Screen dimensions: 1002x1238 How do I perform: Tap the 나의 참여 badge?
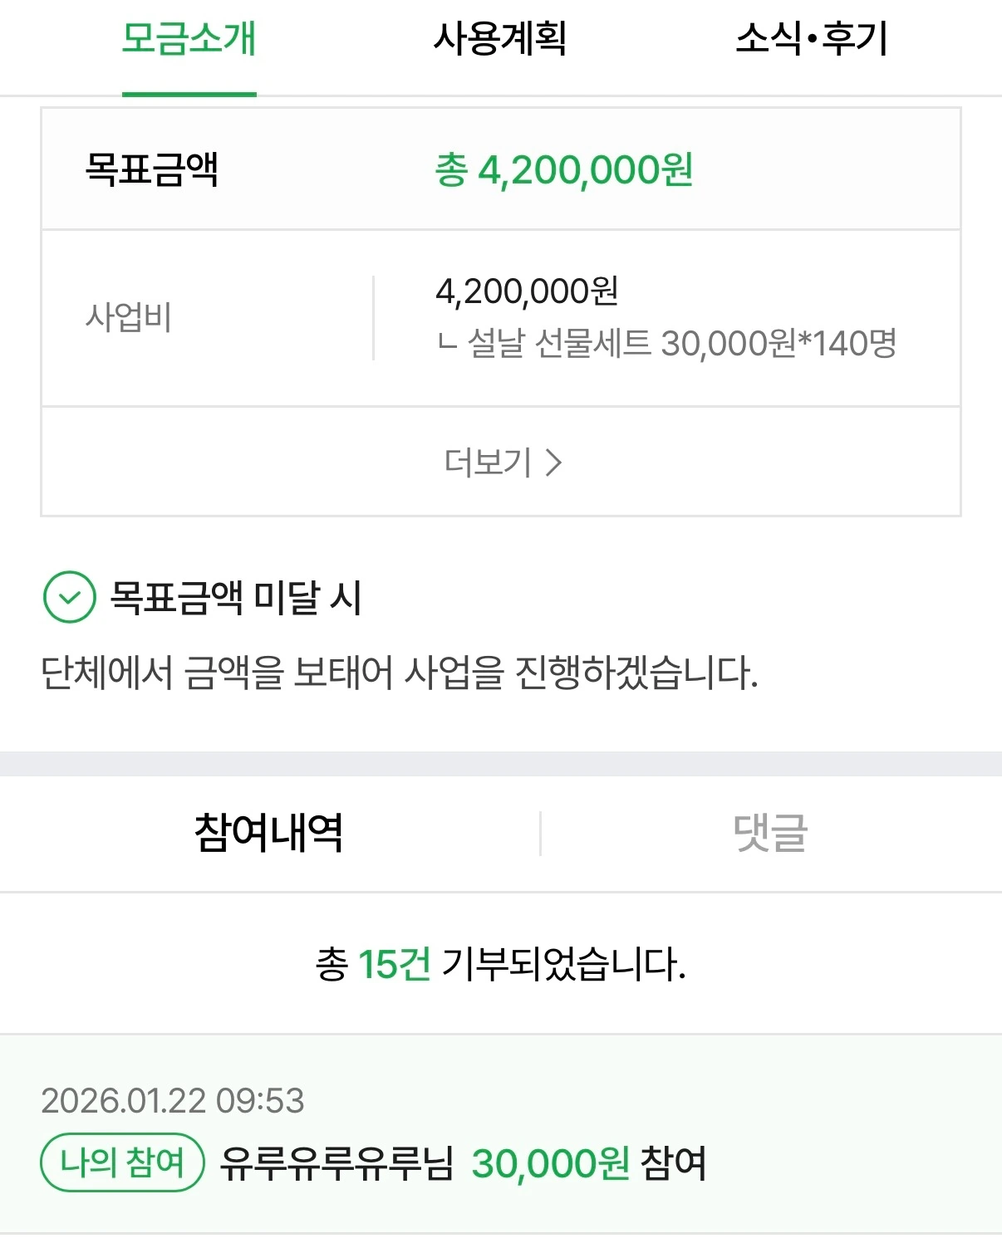coord(122,1162)
